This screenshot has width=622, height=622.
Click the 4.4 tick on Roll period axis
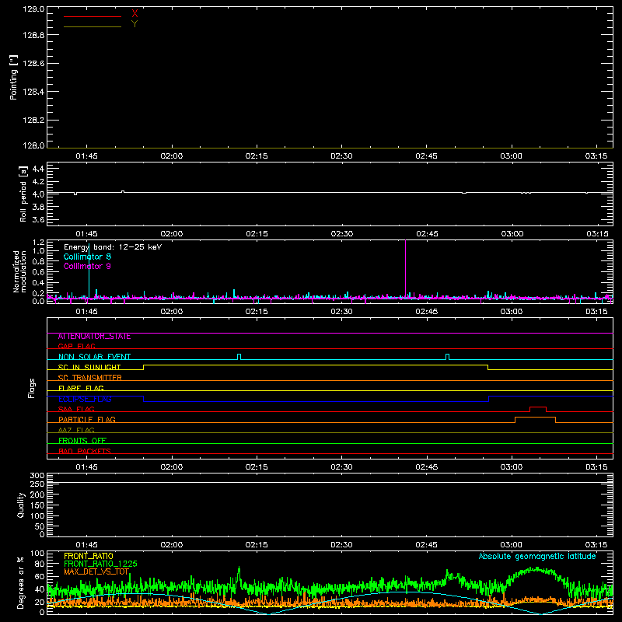click(x=38, y=169)
